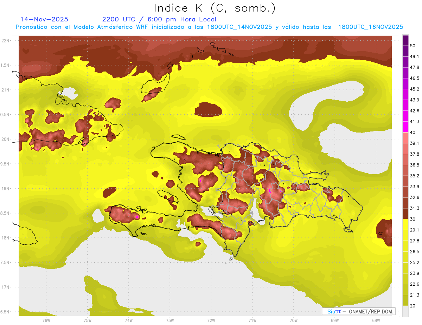The width and height of the screenshot is (422, 325).
Task: Click the "21N" latitude label
Action: tap(6, 90)
